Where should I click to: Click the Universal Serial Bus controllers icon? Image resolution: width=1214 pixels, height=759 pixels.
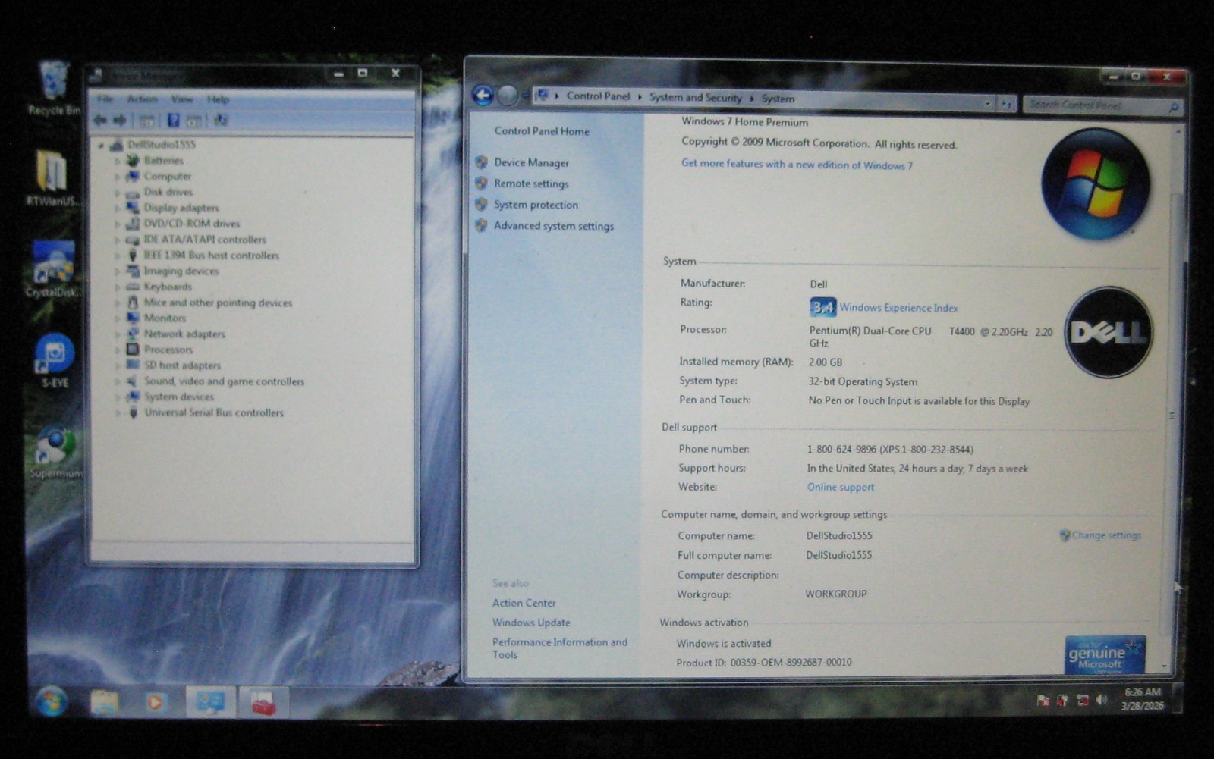coord(133,412)
